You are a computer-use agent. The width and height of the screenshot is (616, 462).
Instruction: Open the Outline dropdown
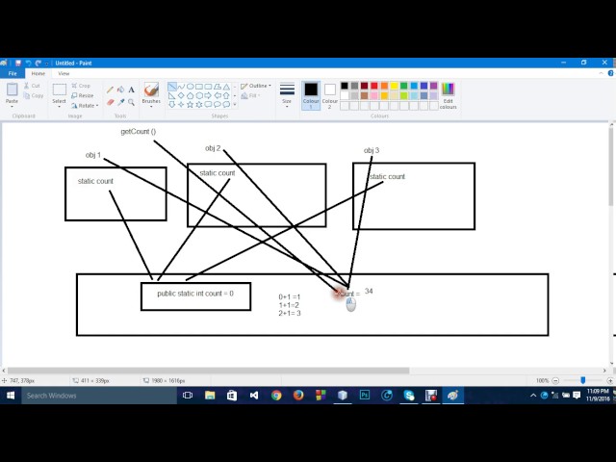tap(256, 86)
